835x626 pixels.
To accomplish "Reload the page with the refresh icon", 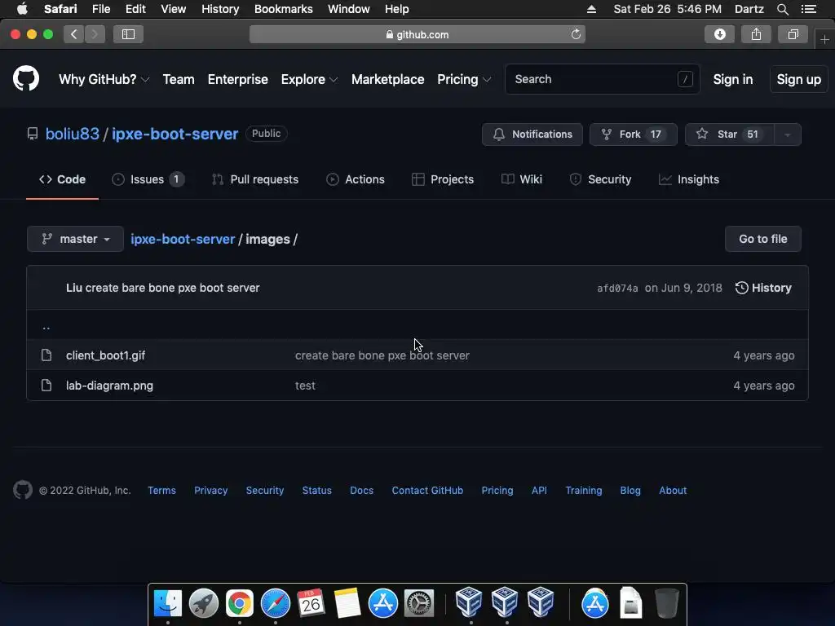I will click(x=576, y=34).
